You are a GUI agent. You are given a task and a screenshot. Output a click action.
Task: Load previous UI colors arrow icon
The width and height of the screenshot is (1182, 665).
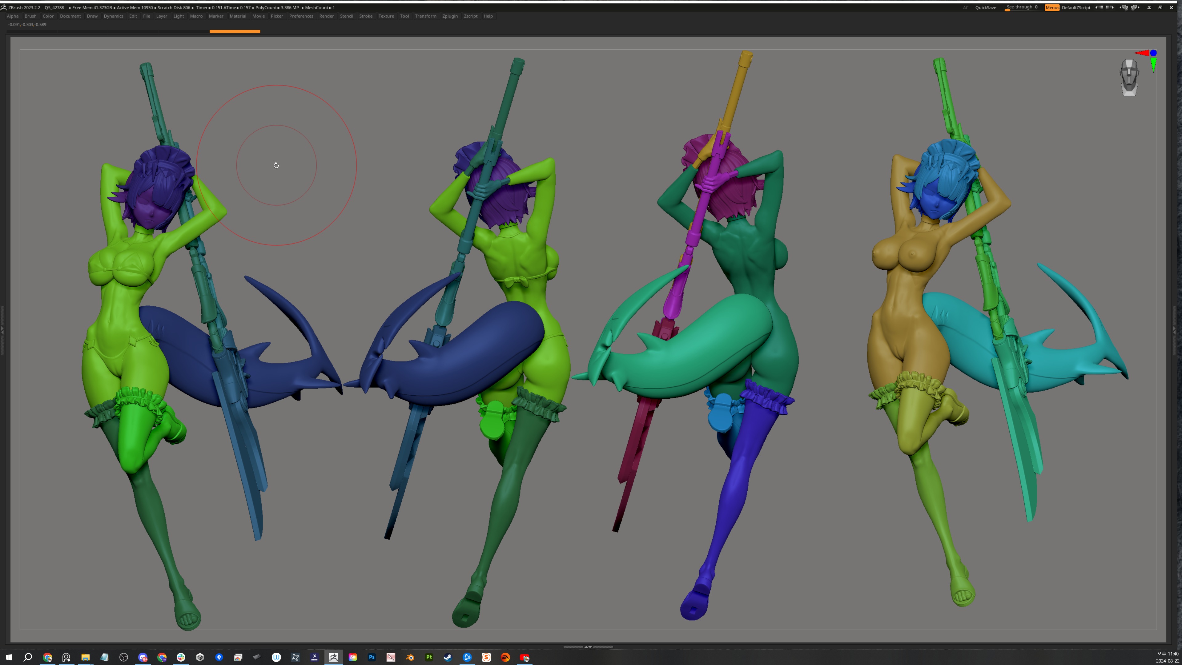(1100, 7)
